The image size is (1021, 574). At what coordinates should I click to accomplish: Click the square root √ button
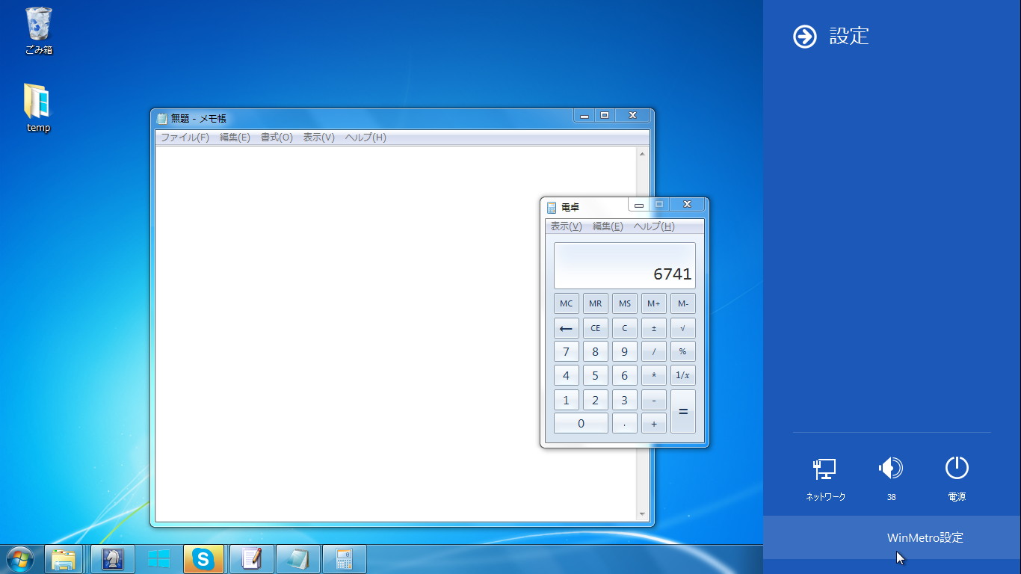[x=682, y=327]
